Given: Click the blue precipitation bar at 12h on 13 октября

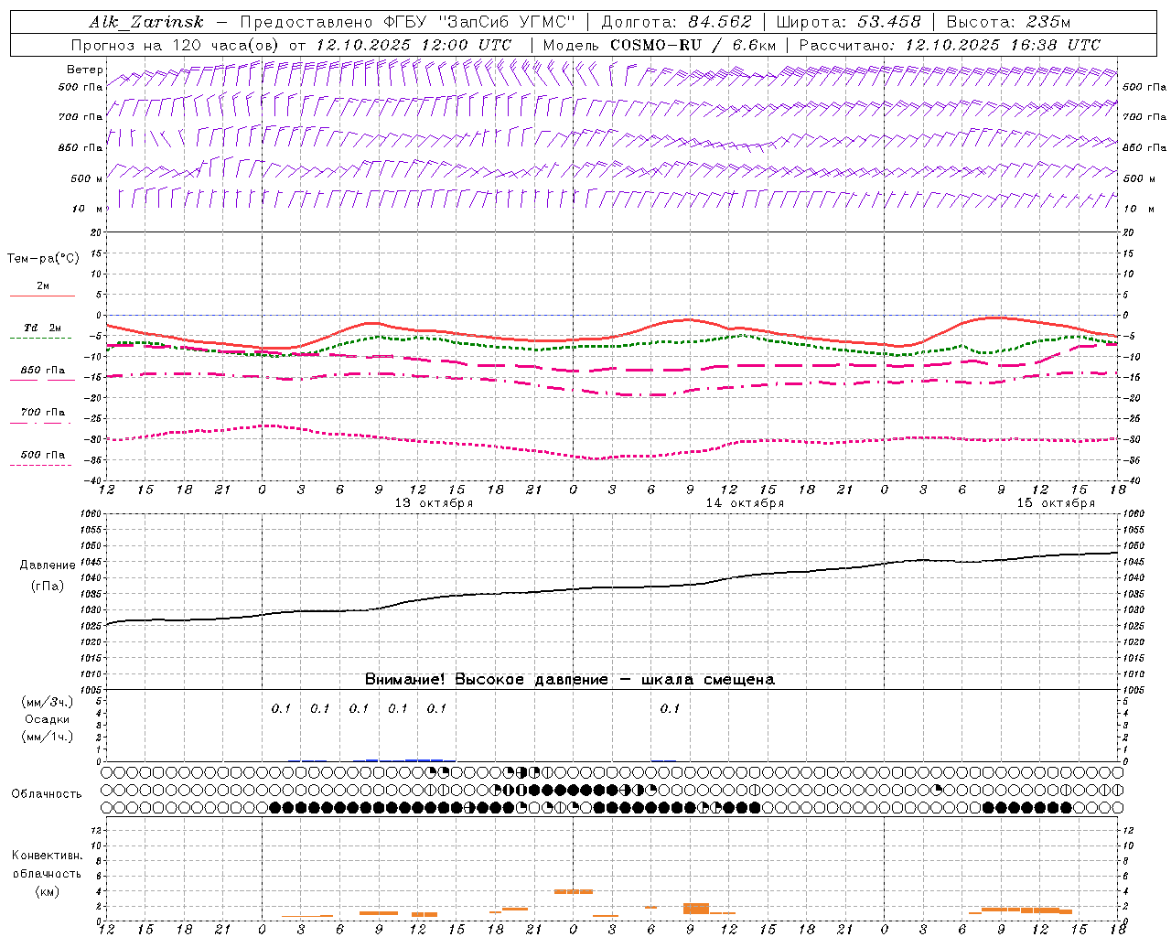Looking at the screenshot, I should pos(424,759).
